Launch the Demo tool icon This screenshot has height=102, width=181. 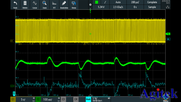[74, 5]
